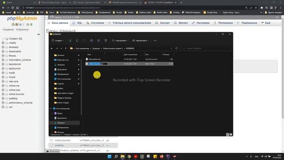The image size is (284, 160).
Task: Open the Настройки tab
Action: pos(201,23)
